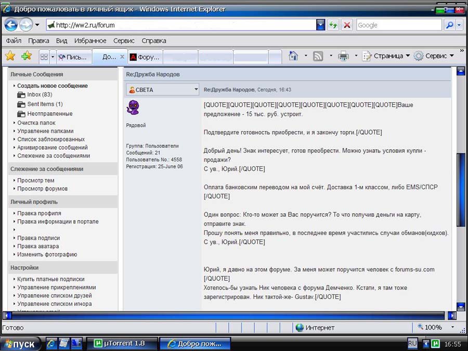The image size is (468, 351).
Task: Click the Print icon in toolbar
Action: pyautogui.click(x=343, y=56)
